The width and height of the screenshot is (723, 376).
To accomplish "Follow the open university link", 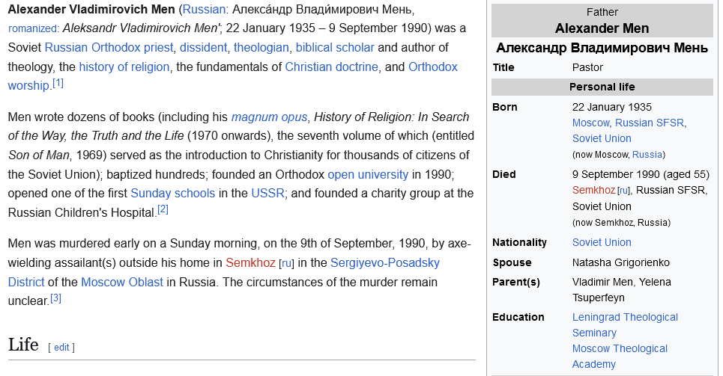I will coord(368,174).
